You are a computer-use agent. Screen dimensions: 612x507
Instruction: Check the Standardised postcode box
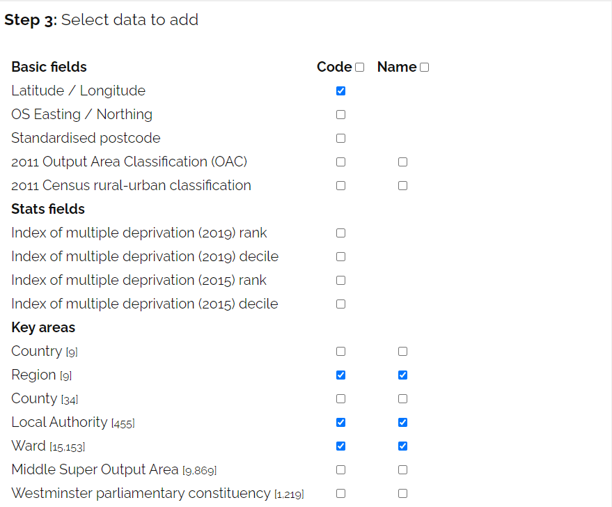coord(340,139)
